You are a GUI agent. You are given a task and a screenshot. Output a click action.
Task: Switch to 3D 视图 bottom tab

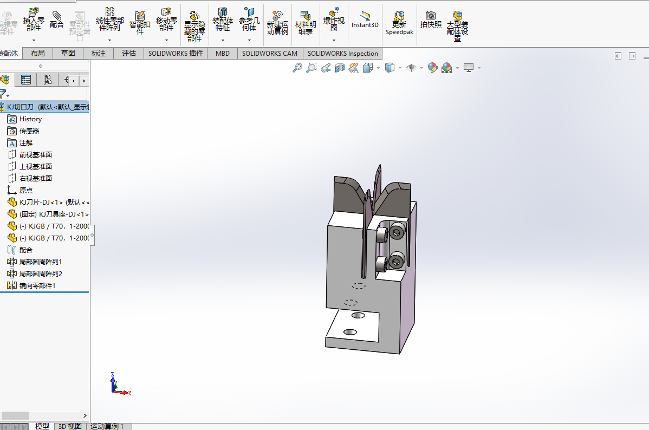(70, 426)
